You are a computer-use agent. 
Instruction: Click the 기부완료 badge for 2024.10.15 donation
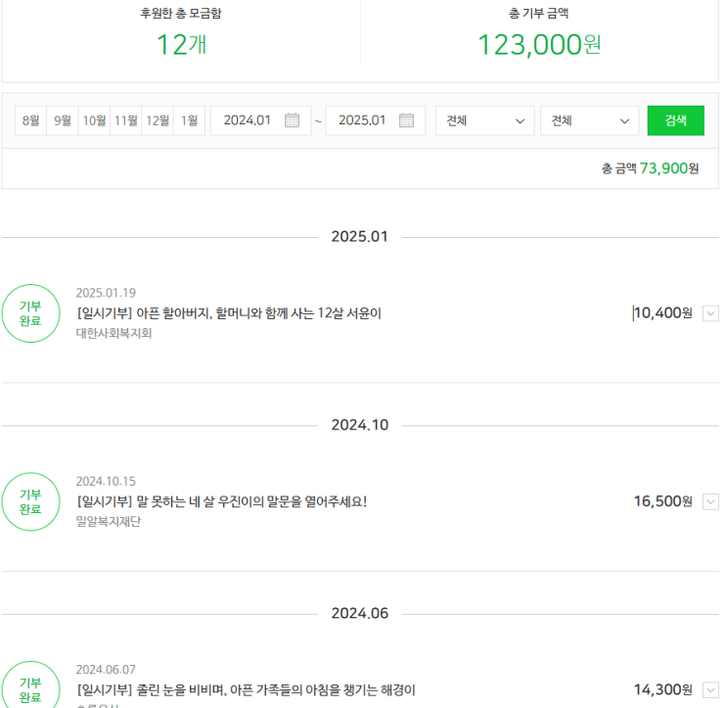(30, 501)
